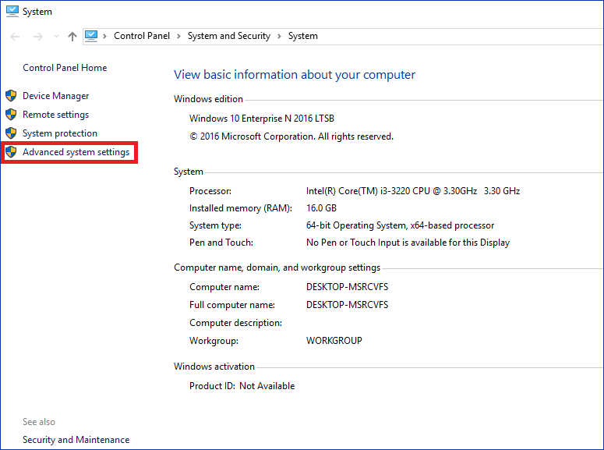Expand chevron after System and Security
This screenshot has height=450, width=604.
click(x=279, y=36)
